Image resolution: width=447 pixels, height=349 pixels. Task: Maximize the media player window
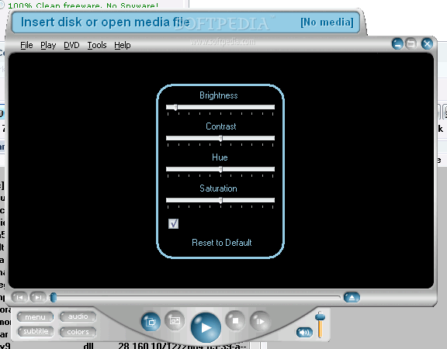411,44
